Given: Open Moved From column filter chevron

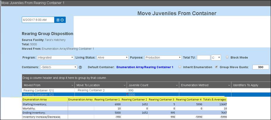Looking at the screenshot, I should (x=72, y=85).
